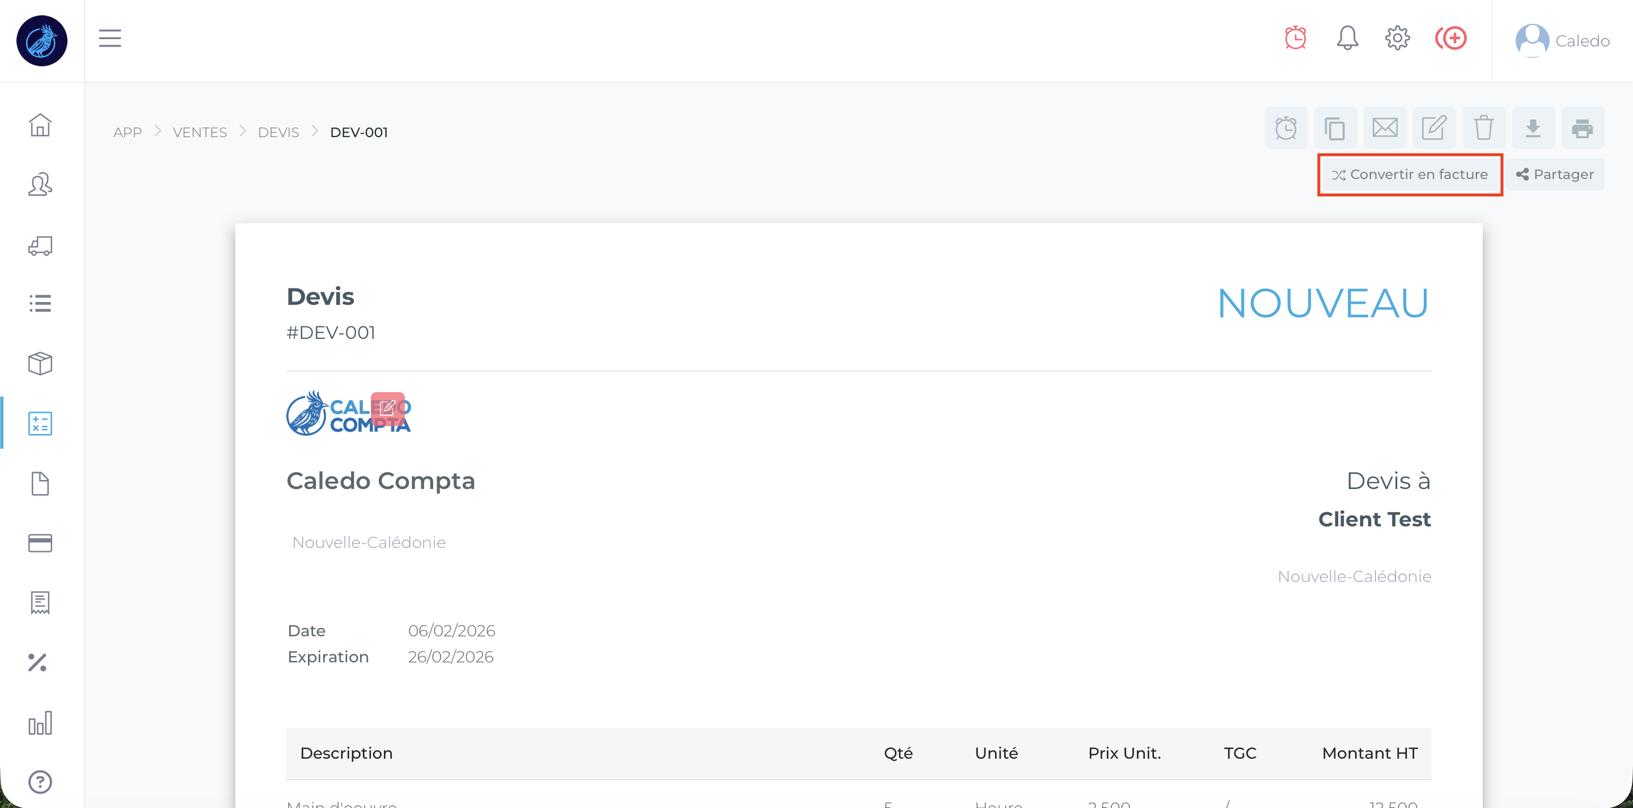The image size is (1633, 808).
Task: Click the reminder clock toolbar icon
Action: (1285, 129)
